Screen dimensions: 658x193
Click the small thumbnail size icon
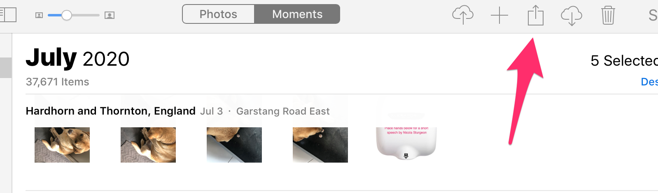39,15
